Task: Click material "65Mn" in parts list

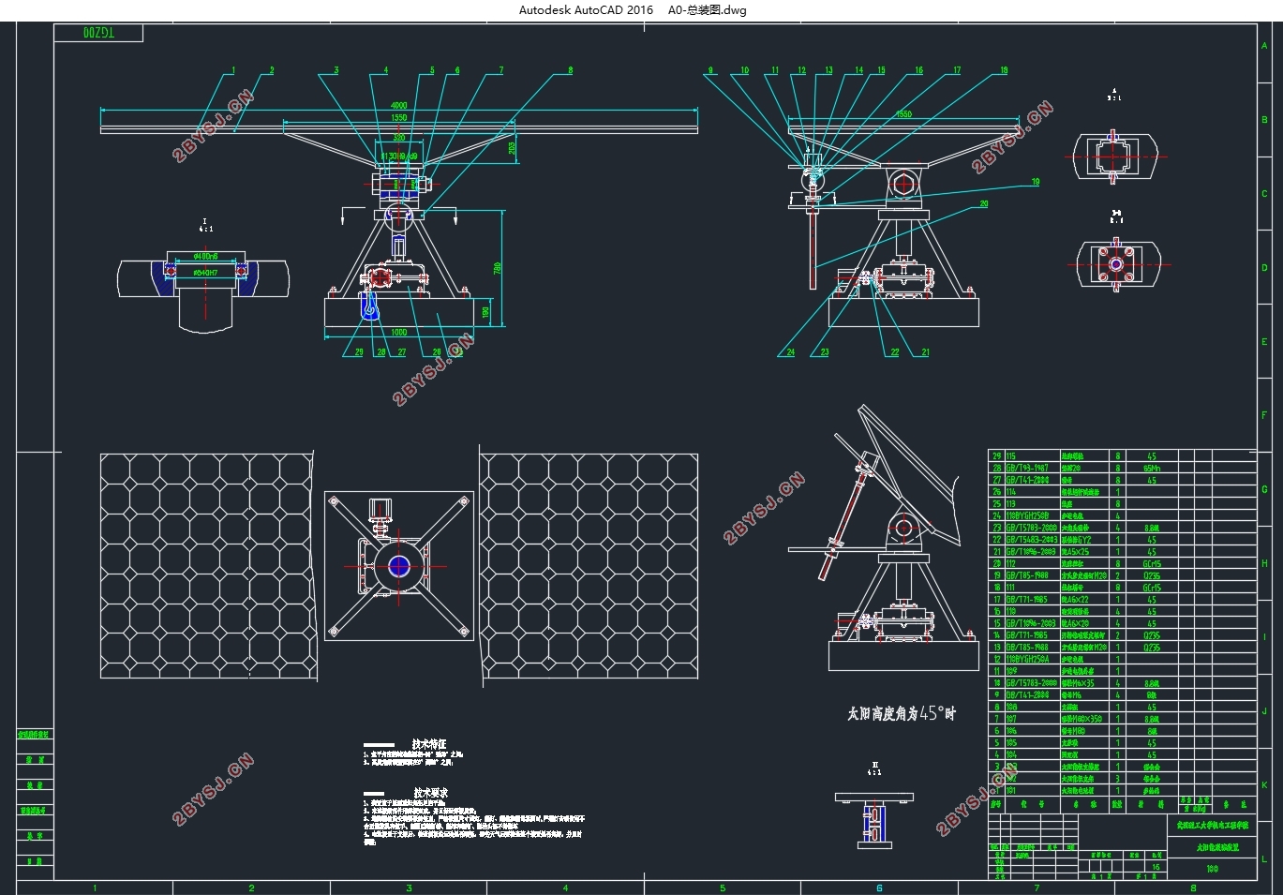Action: (x=1152, y=468)
